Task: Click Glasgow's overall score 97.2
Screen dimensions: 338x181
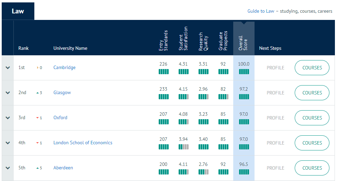Action: tap(244, 89)
